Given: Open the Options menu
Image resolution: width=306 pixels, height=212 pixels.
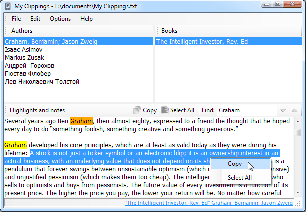Looking at the screenshot, I should (60, 19).
